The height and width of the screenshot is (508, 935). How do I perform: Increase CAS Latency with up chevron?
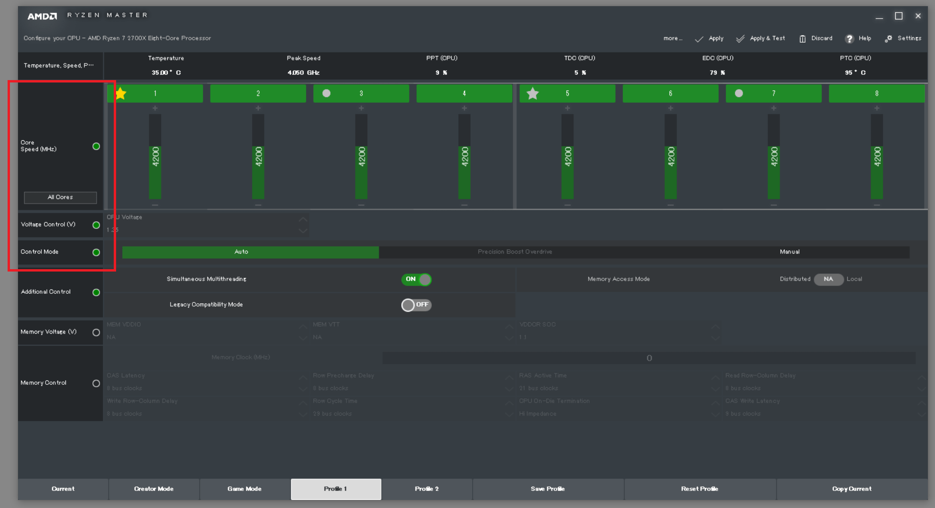pos(303,378)
